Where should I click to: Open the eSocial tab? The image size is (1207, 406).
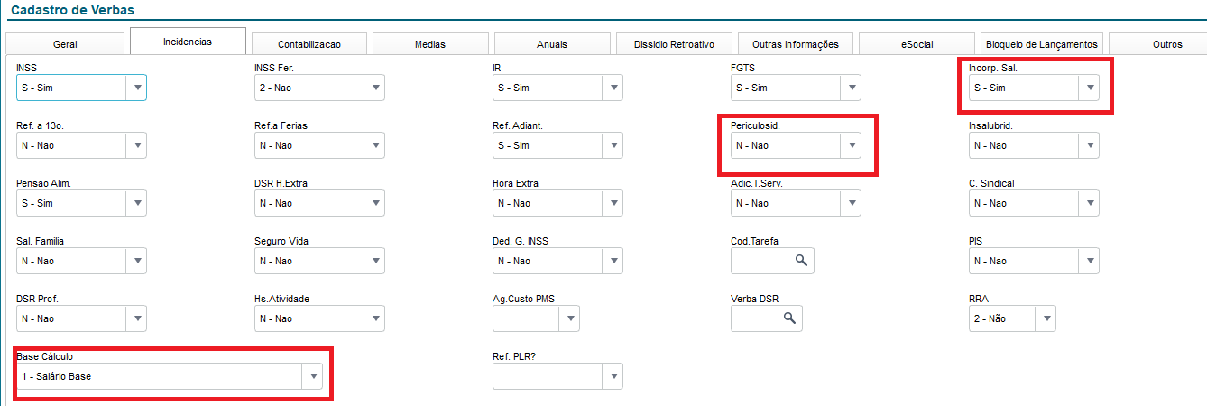pos(917,44)
